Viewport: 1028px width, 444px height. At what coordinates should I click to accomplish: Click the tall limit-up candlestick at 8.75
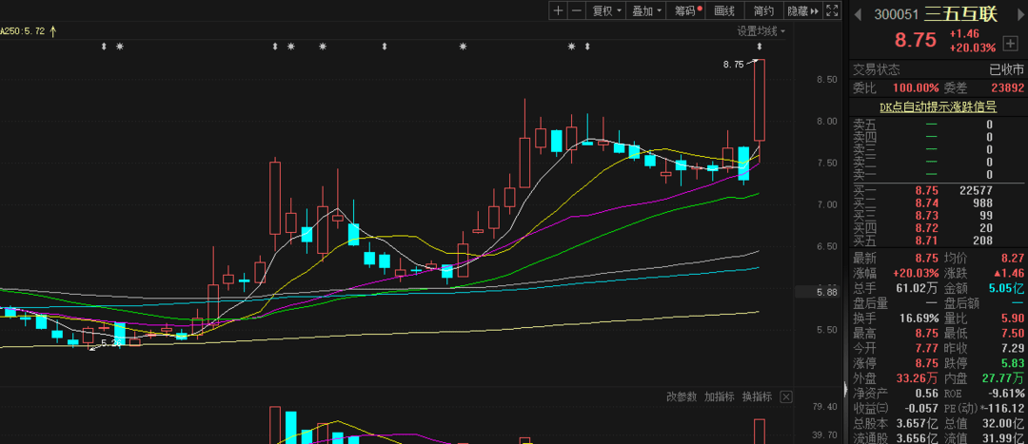(x=760, y=100)
